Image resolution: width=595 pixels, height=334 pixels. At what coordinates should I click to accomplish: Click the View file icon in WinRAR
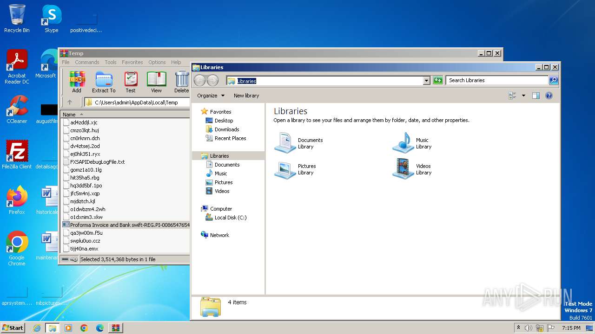click(156, 82)
